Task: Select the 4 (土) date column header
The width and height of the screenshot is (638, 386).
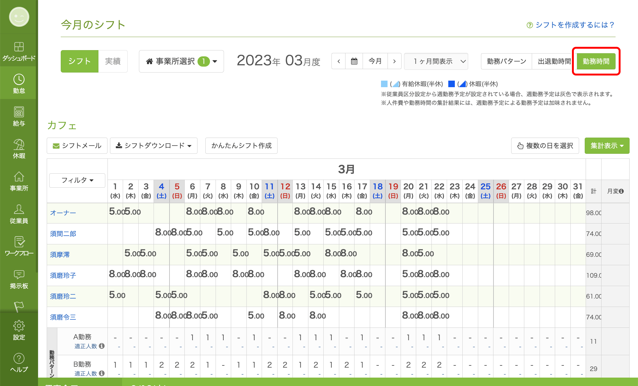Action: [x=161, y=191]
